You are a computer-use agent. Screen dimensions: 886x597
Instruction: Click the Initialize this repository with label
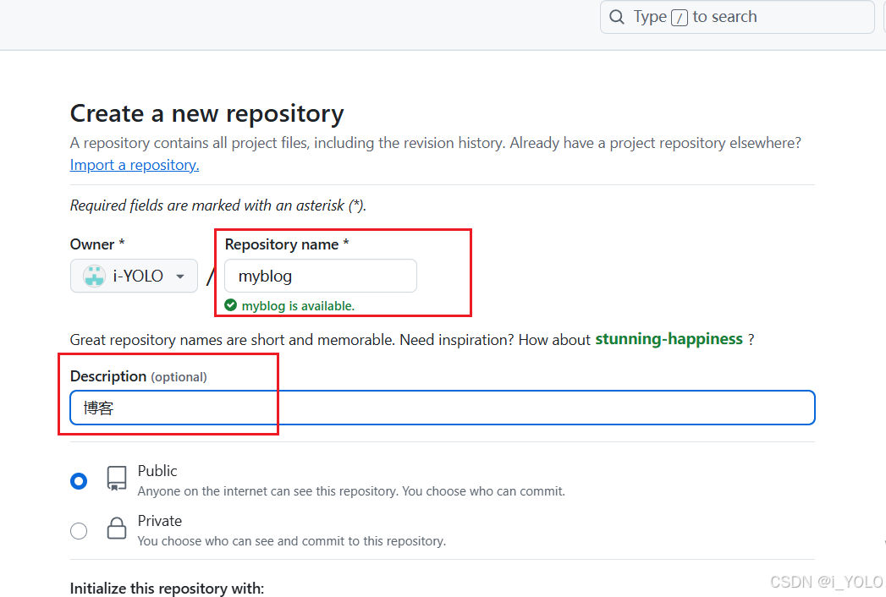click(166, 587)
